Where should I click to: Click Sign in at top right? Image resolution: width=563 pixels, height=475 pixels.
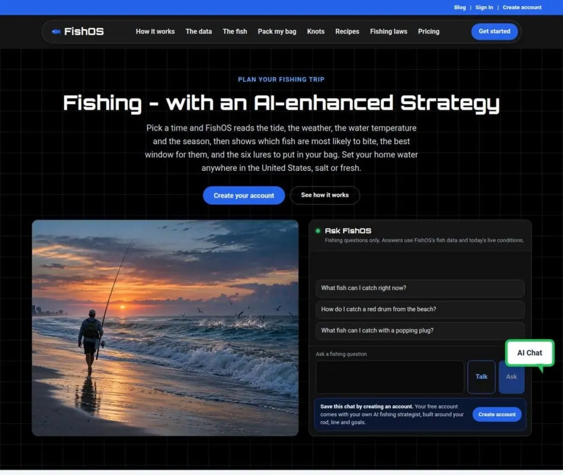[x=484, y=7]
